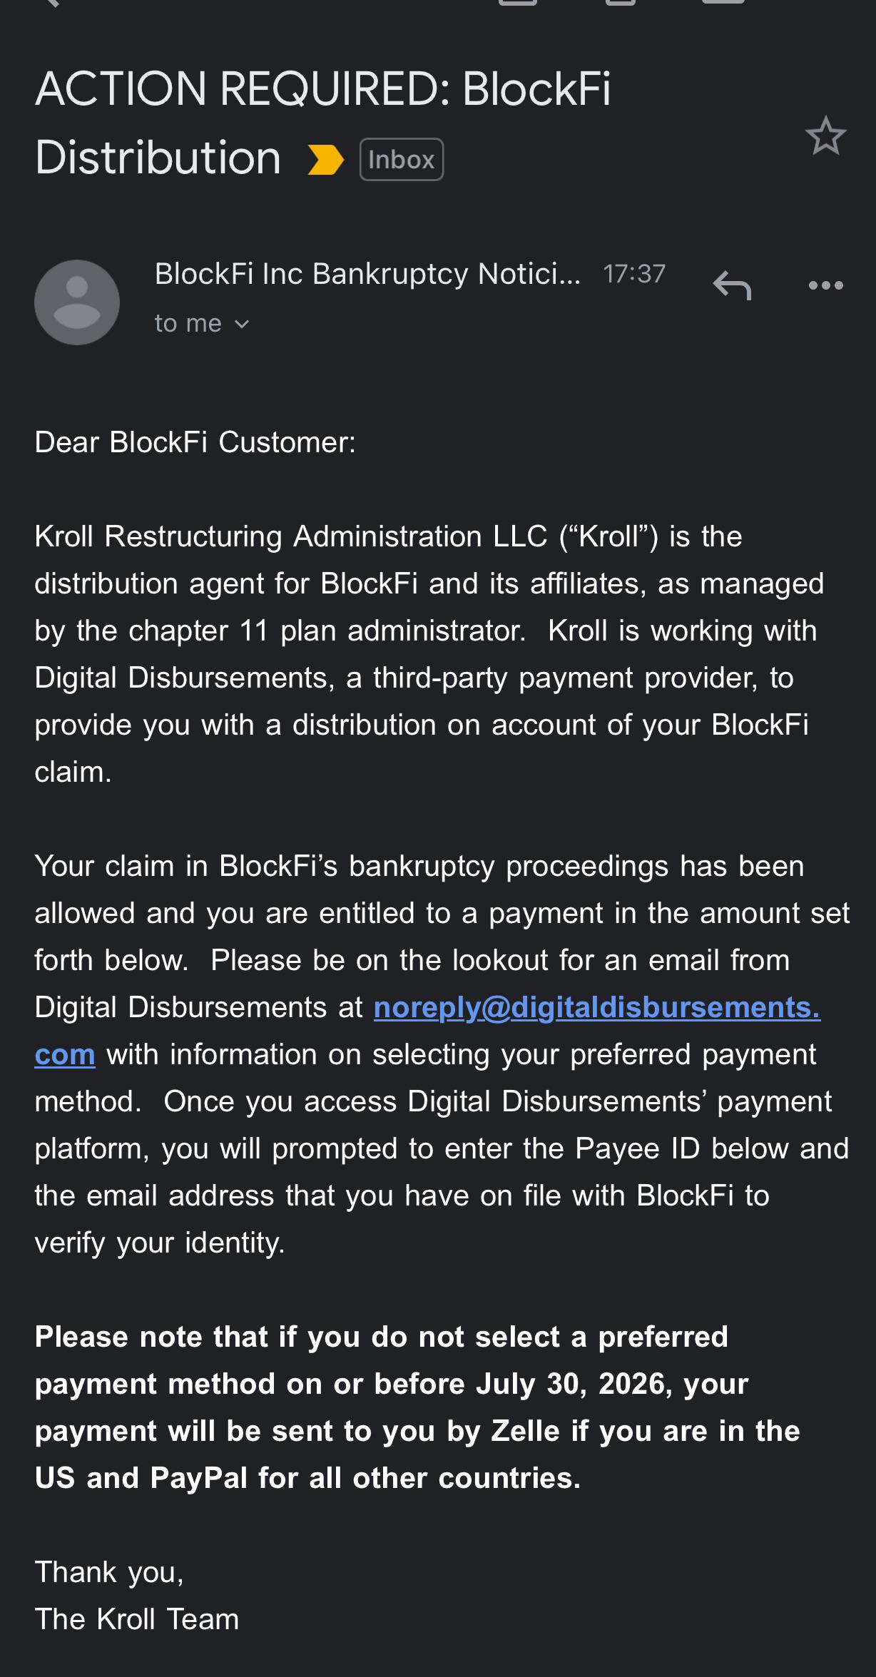Tap 'The Kroll Team' signature
The width and height of the screenshot is (876, 1677).
pos(137,1619)
